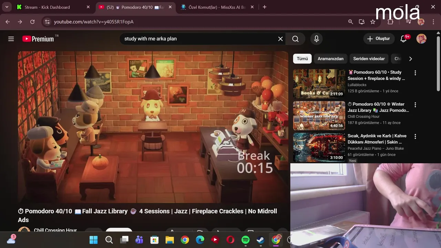The width and height of the screenshot is (441, 248).
Task: Open the YouTube account avatar menu
Action: coord(421,39)
